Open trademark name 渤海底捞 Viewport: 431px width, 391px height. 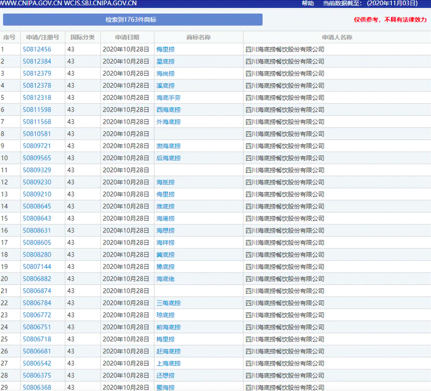tap(168, 146)
